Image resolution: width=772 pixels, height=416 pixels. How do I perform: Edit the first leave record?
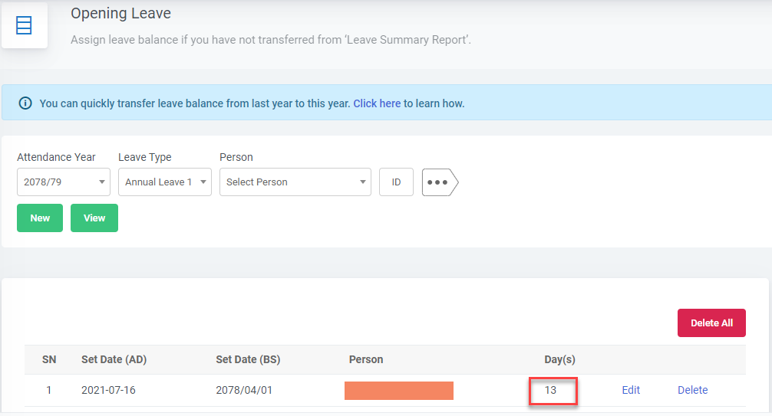631,390
